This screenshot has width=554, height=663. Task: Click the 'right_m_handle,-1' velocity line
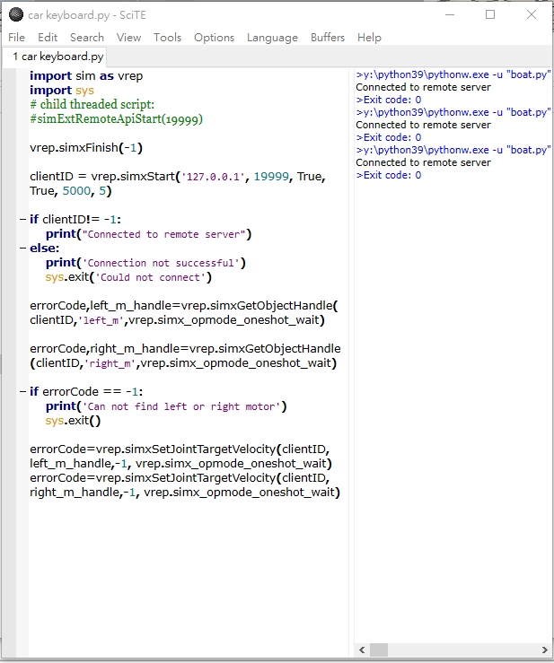click(x=185, y=493)
